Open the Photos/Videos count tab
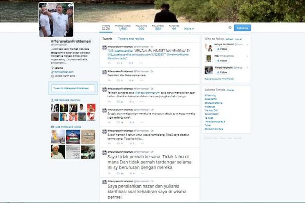The image size is (305, 203). point(123,28)
